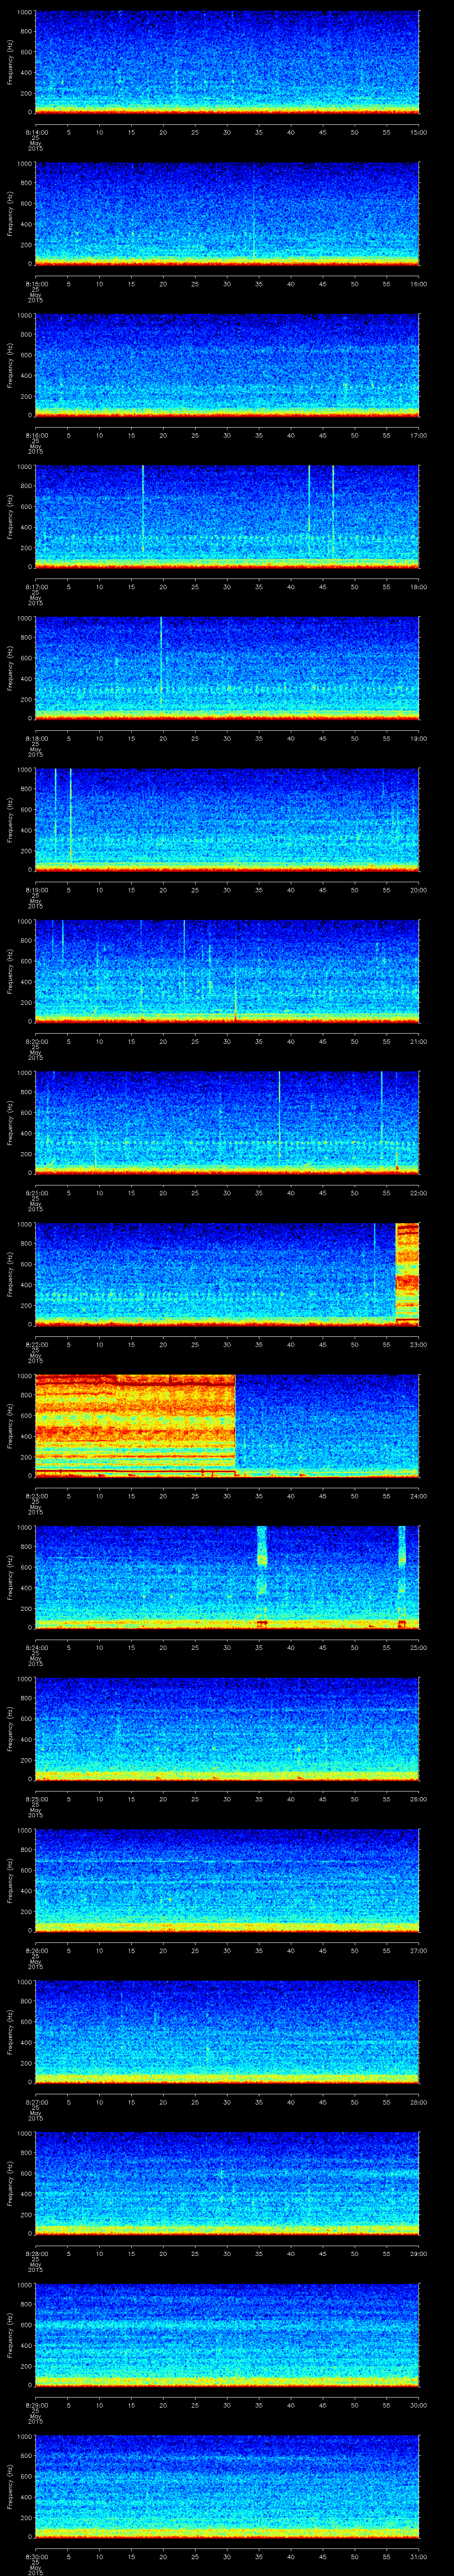This screenshot has height=2576, width=454.
Task: Click the 31:00 end time label
Action: [x=419, y=2557]
